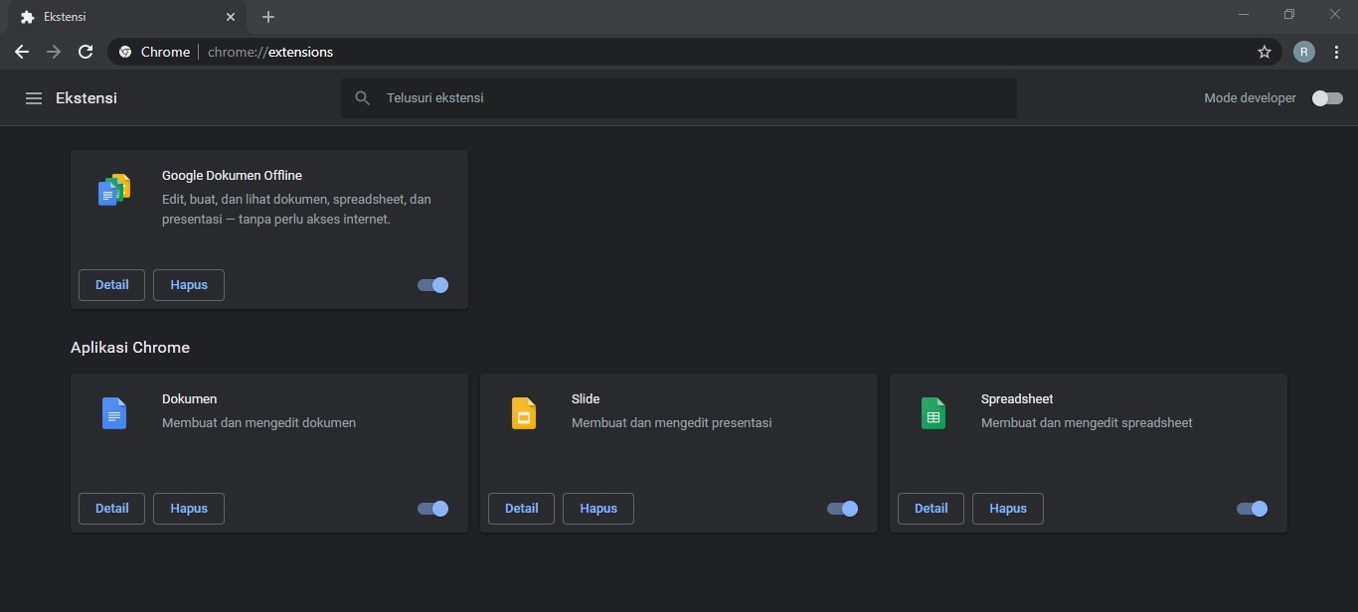Click the green Spreadsheet app icon
The width and height of the screenshot is (1358, 612).
coord(934,412)
